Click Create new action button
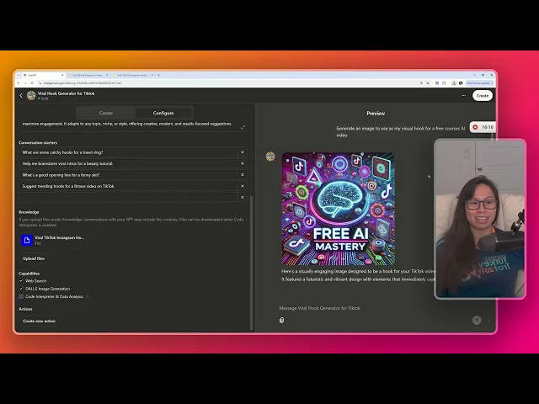Image resolution: width=539 pixels, height=404 pixels. [40, 321]
